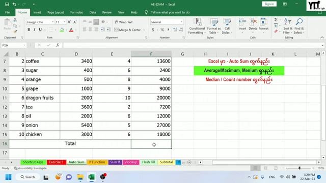Image resolution: width=326 pixels, height=183 pixels.
Task: Open the Sort & Filter dropdown
Action: click(288, 26)
